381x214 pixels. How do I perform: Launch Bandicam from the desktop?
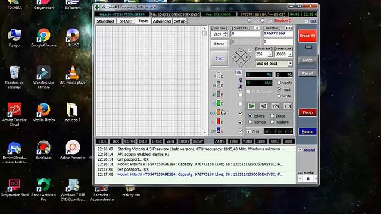tap(43, 150)
